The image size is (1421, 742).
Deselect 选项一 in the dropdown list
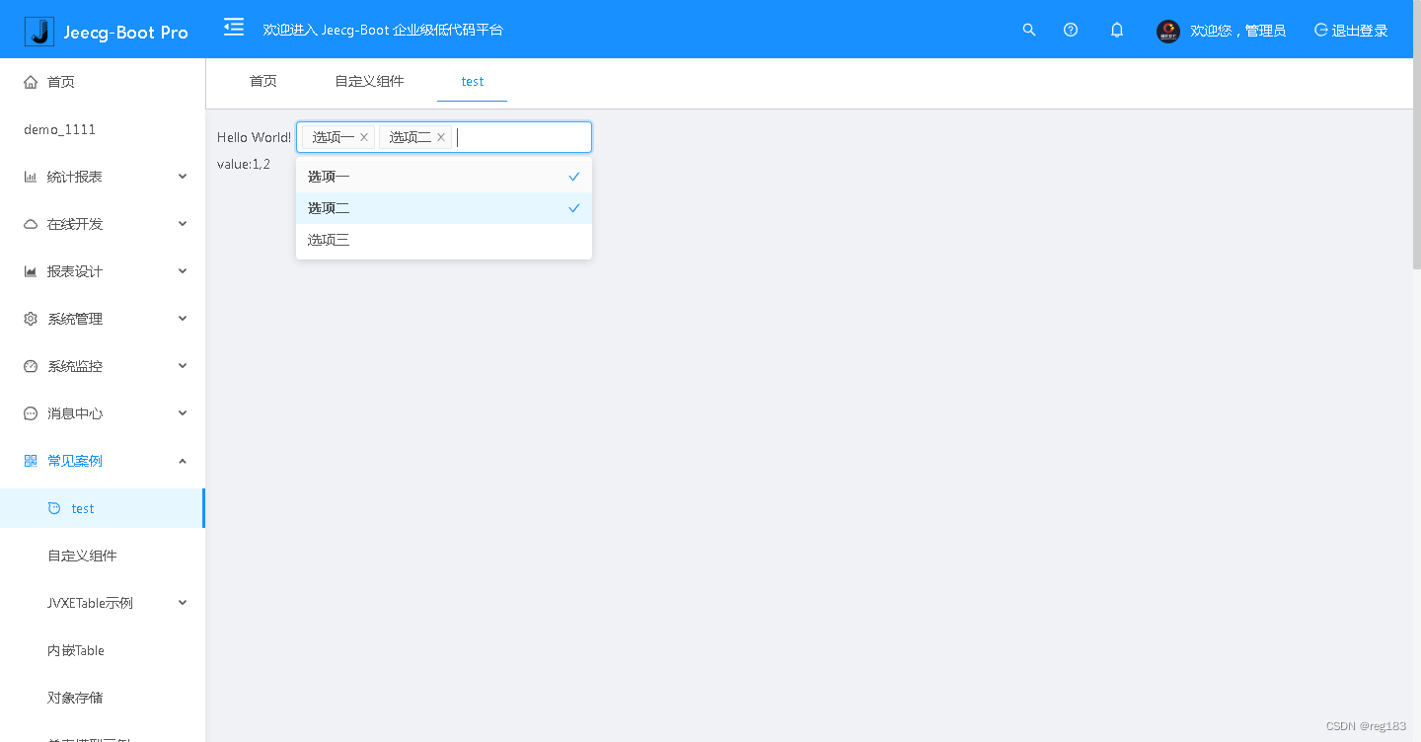[x=444, y=177]
